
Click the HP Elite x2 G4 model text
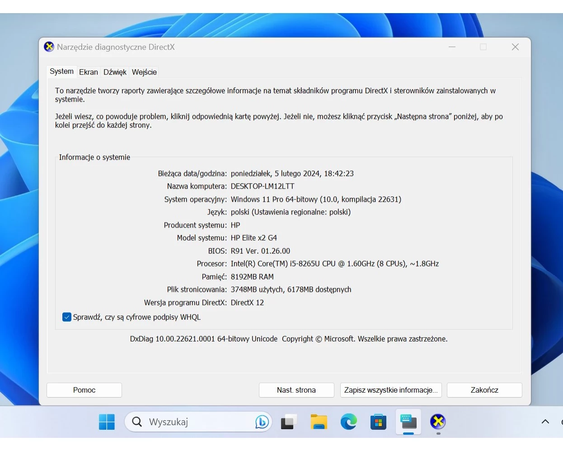point(254,238)
